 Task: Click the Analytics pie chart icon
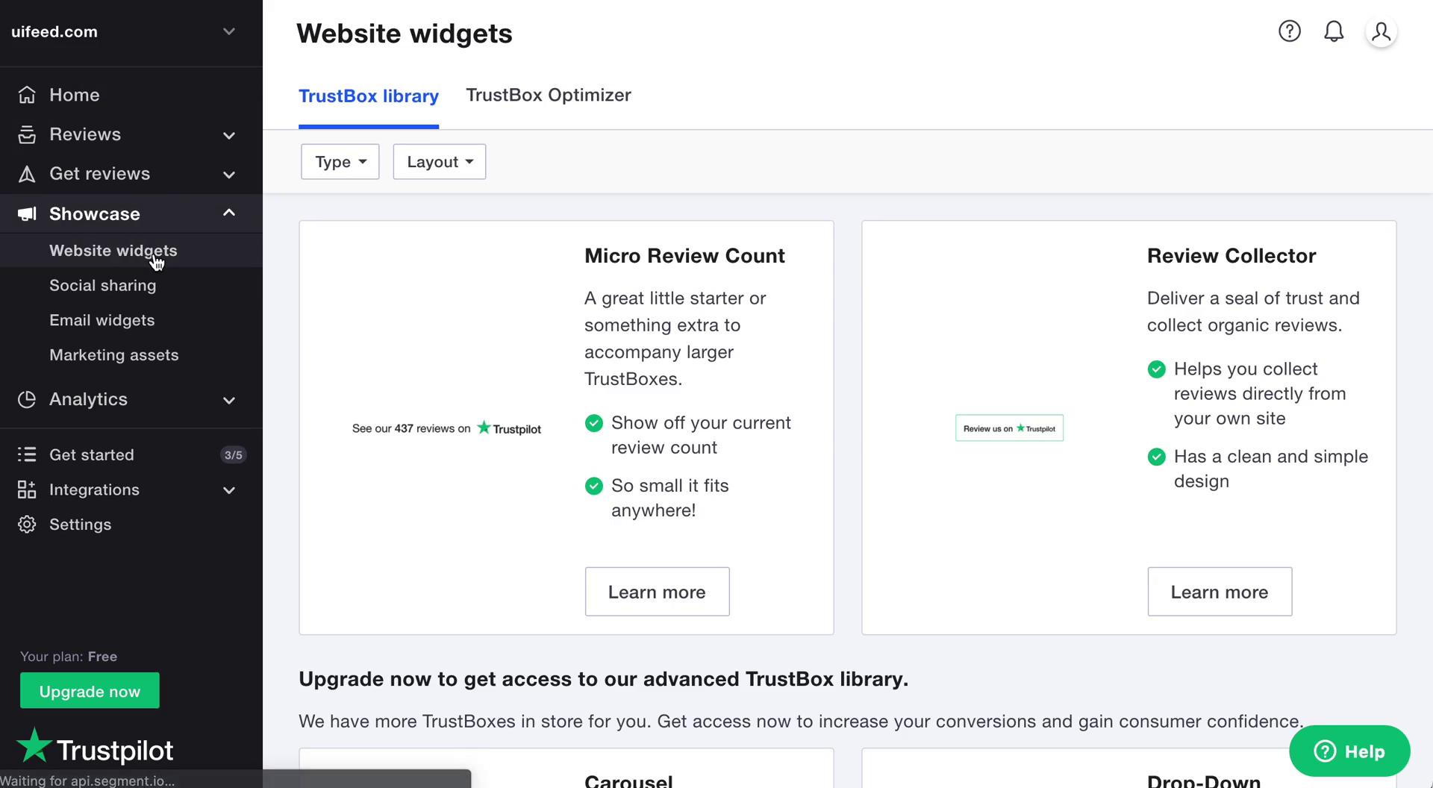27,399
